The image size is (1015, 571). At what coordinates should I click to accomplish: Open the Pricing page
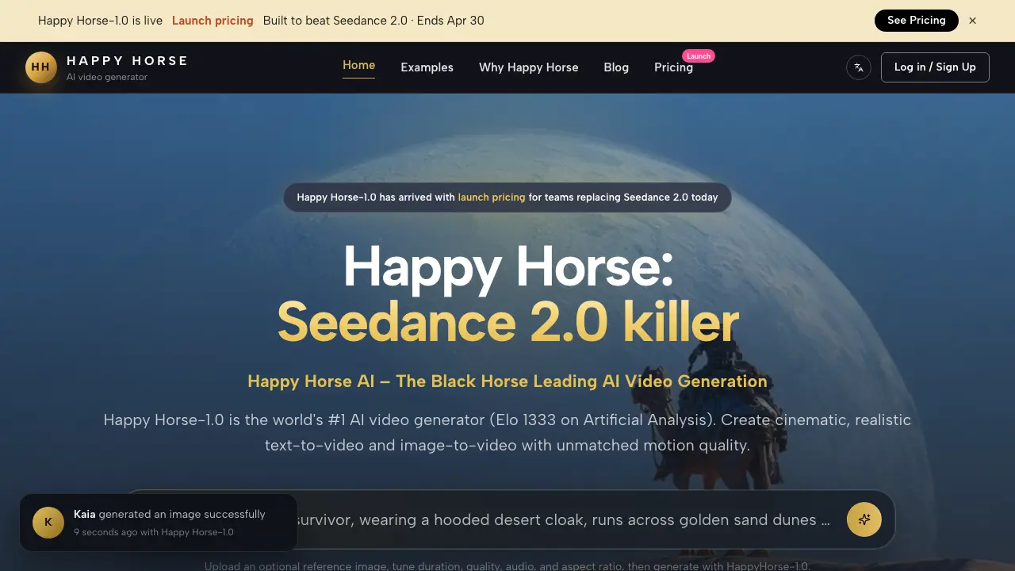[673, 67]
